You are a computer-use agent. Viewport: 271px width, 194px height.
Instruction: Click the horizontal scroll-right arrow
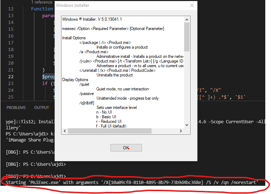click(x=181, y=131)
